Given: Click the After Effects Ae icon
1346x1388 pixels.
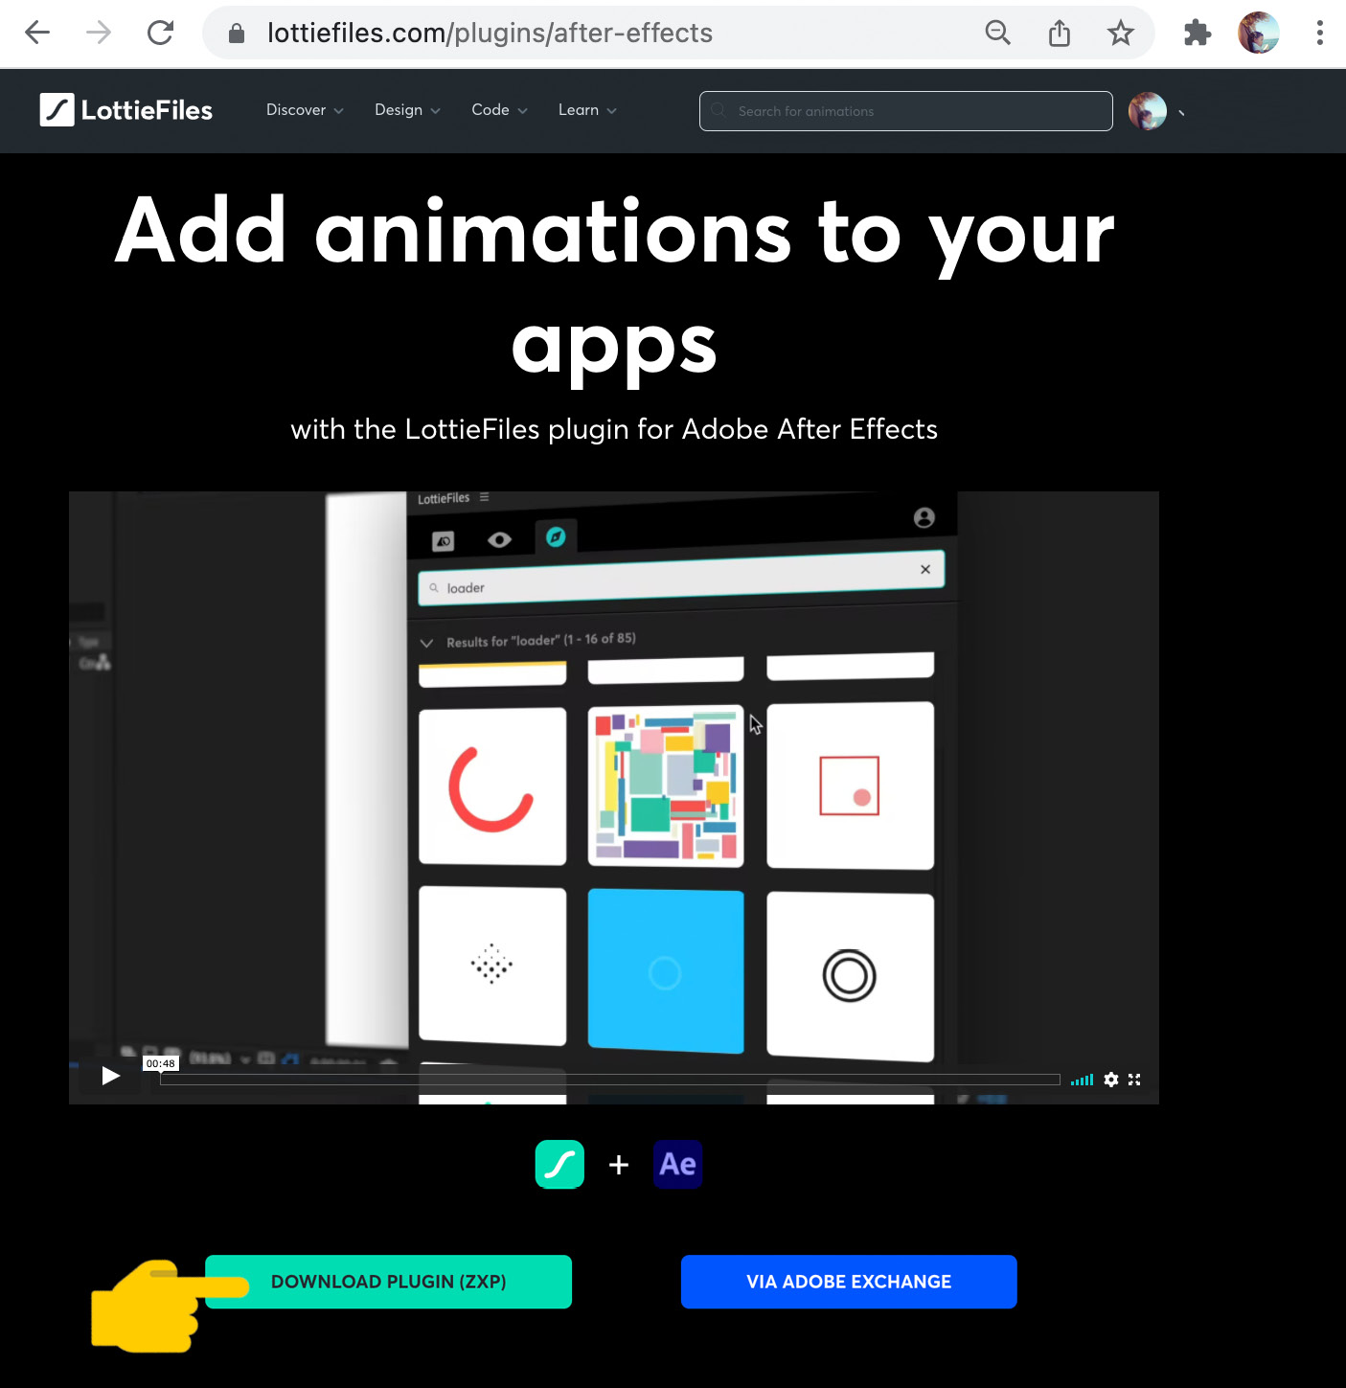Looking at the screenshot, I should click(678, 1164).
